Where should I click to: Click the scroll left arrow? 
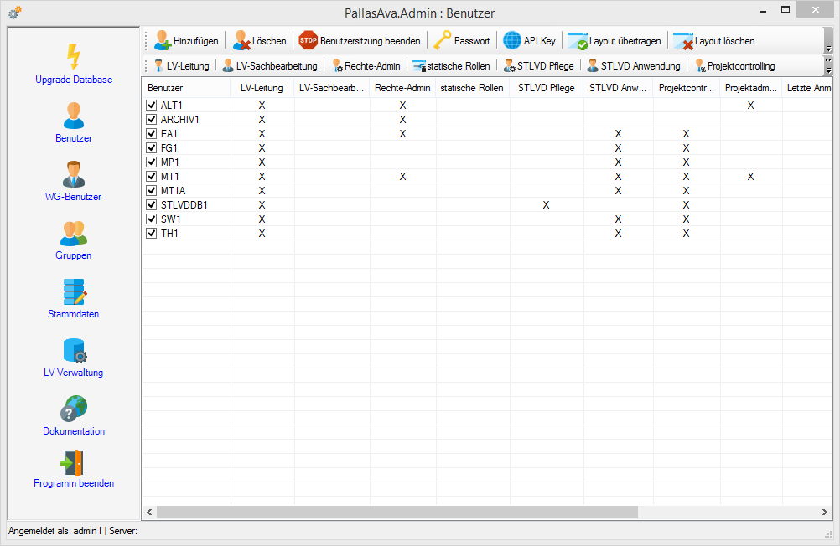(x=149, y=513)
